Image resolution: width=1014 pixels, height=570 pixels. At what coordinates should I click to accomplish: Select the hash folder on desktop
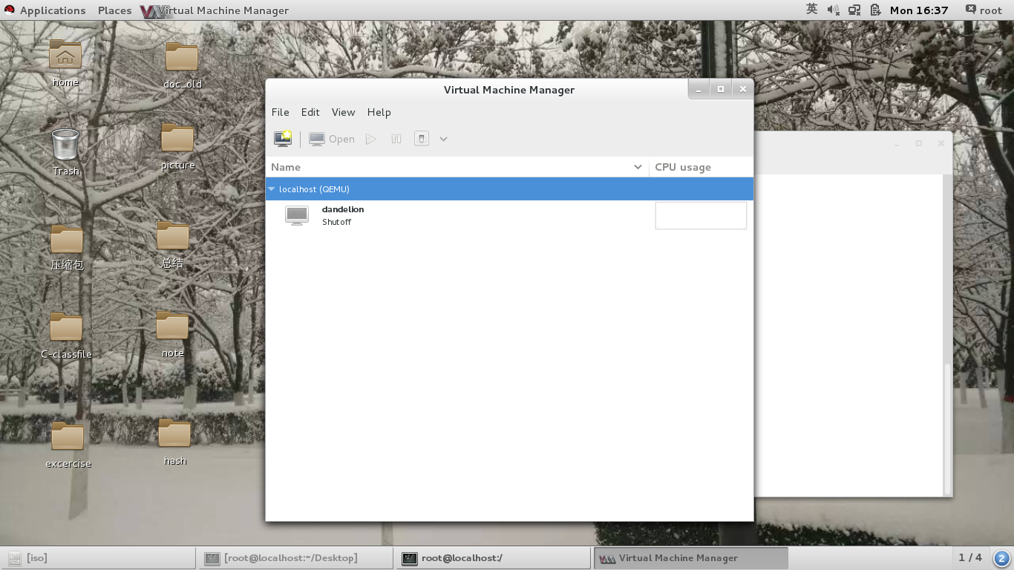coord(174,442)
